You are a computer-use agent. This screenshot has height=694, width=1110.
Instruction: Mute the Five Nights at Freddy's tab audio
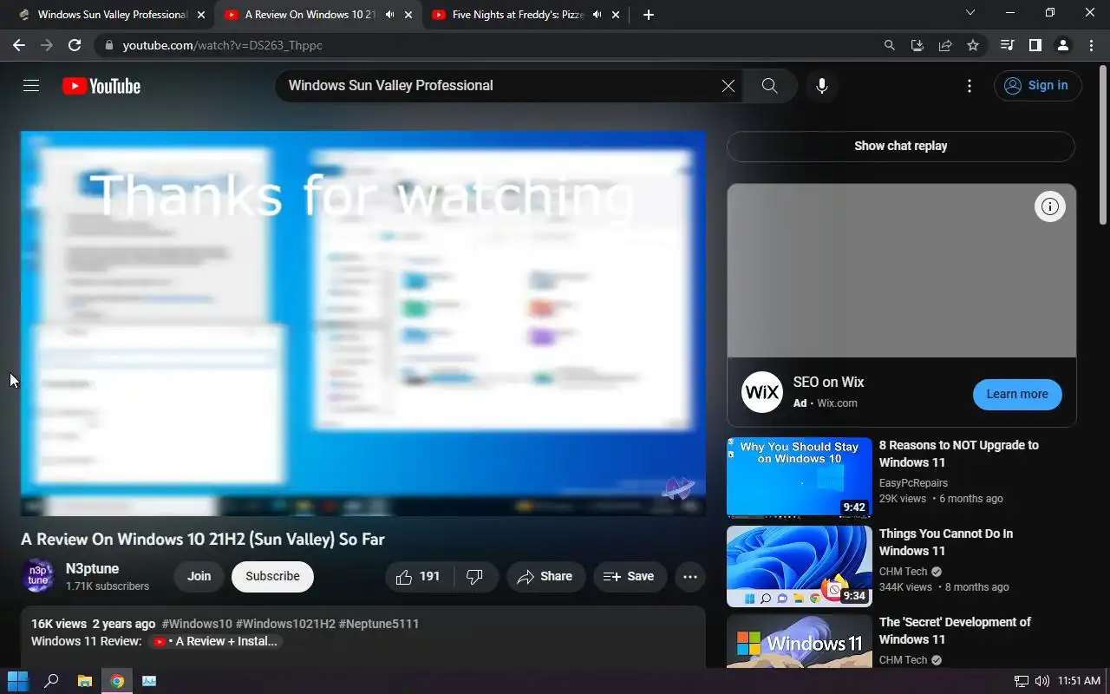click(597, 15)
